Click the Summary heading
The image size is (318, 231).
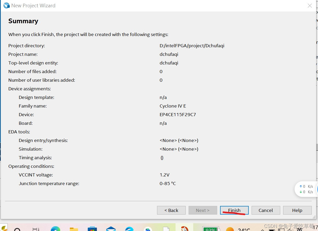(23, 21)
